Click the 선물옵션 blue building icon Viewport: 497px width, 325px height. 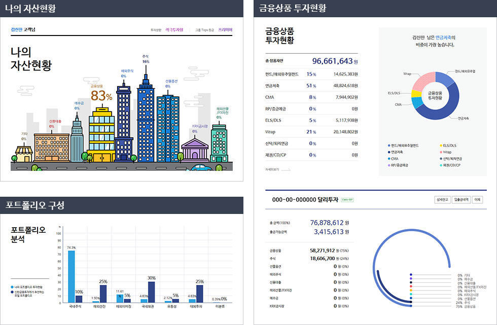tap(167, 127)
